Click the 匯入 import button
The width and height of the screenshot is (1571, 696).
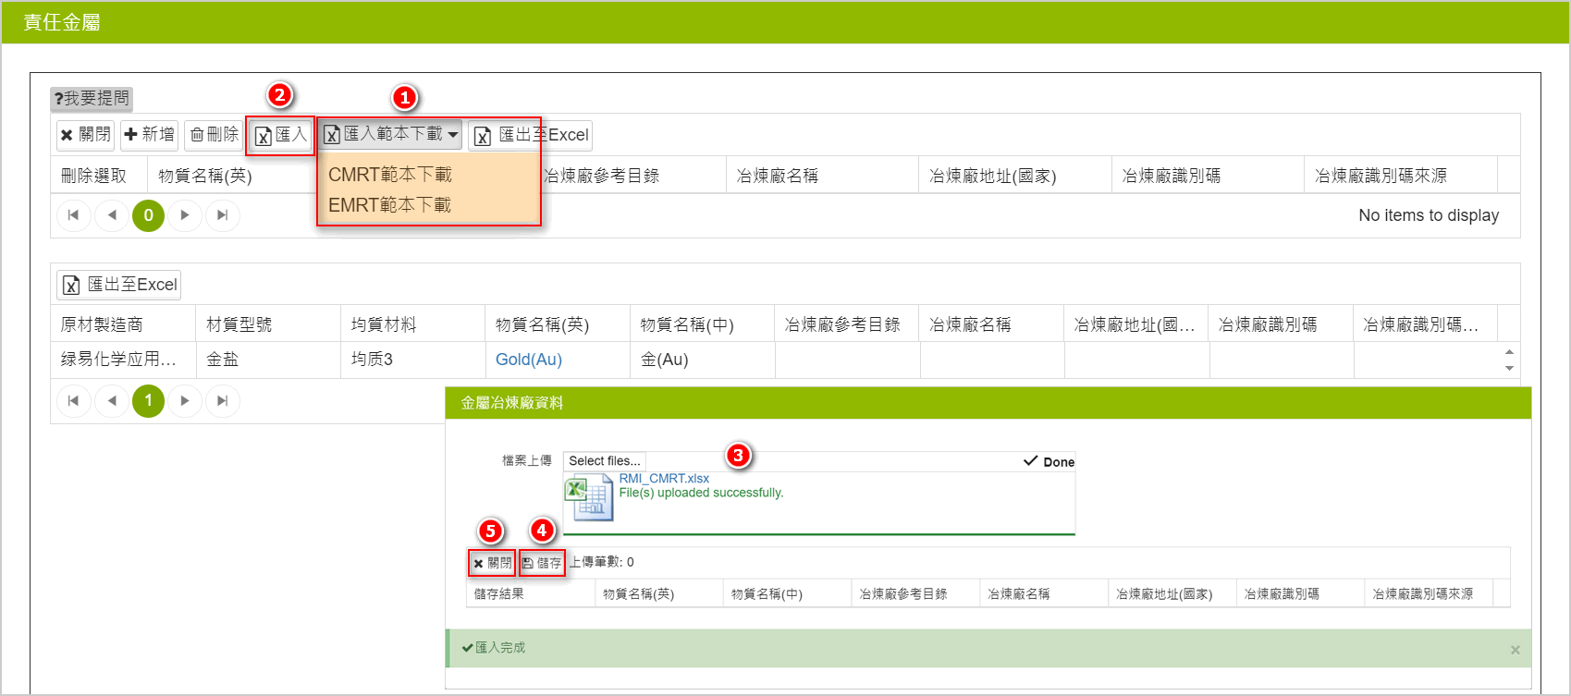[280, 135]
